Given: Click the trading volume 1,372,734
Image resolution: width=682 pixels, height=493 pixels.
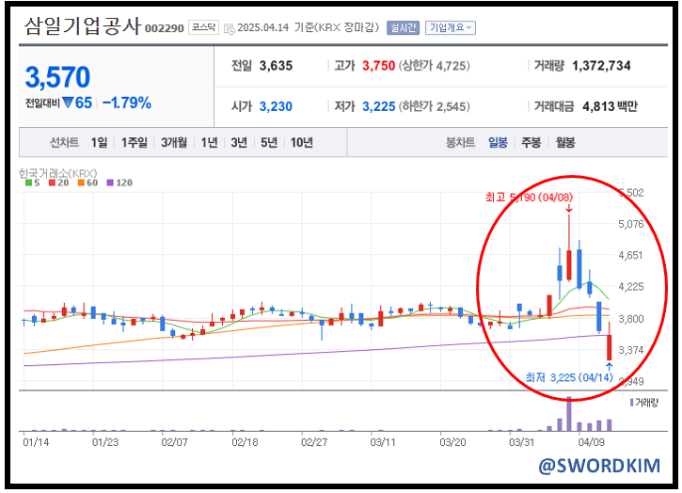Looking at the screenshot, I should (x=601, y=66).
